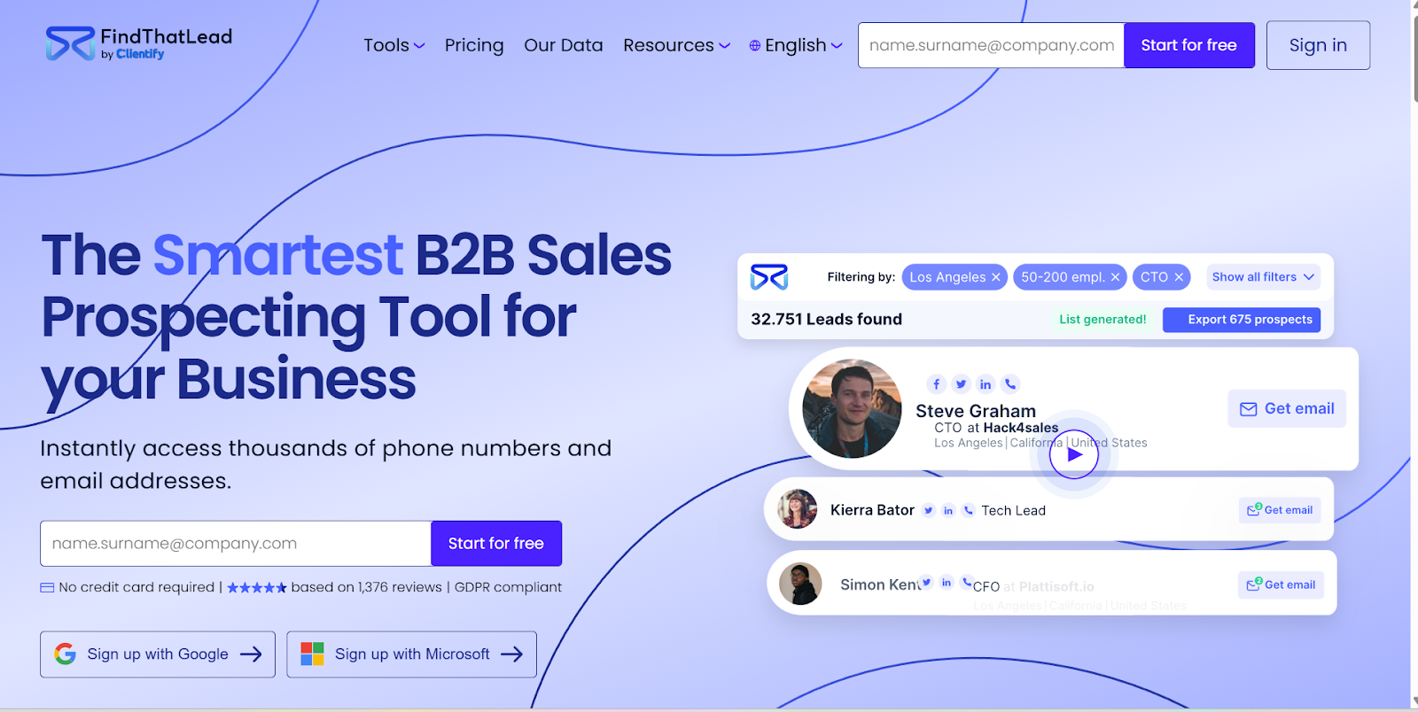Remove the Los Angeles filter
Screen dimensions: 1418x712
click(996, 277)
